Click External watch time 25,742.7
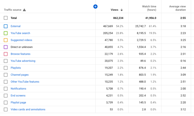 click(x=140, y=26)
